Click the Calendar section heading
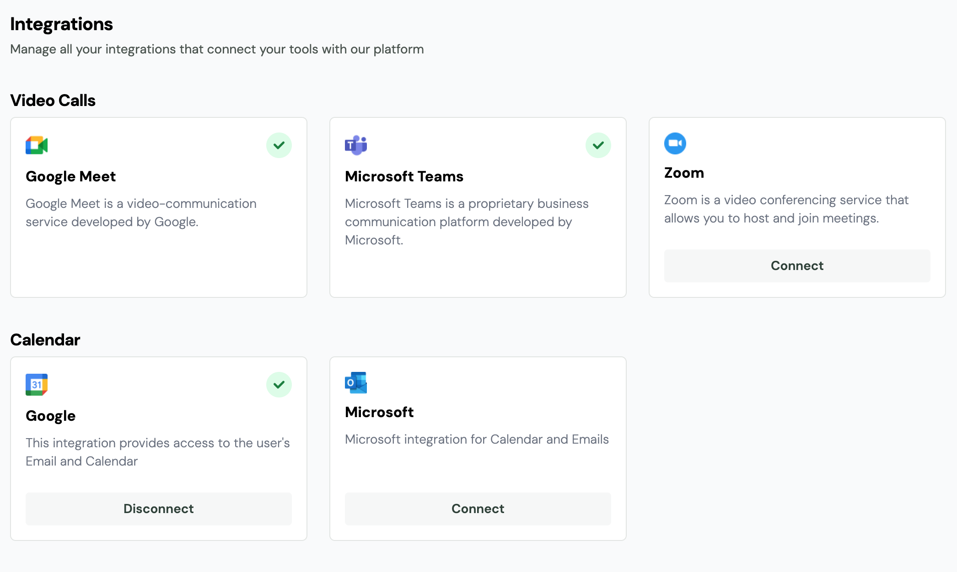The image size is (957, 572). (45, 340)
